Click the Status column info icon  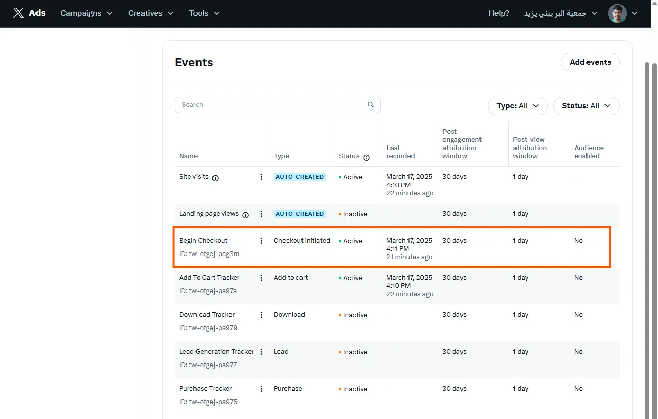366,157
